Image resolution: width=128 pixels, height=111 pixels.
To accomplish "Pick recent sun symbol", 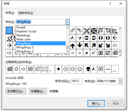I will (16, 69).
